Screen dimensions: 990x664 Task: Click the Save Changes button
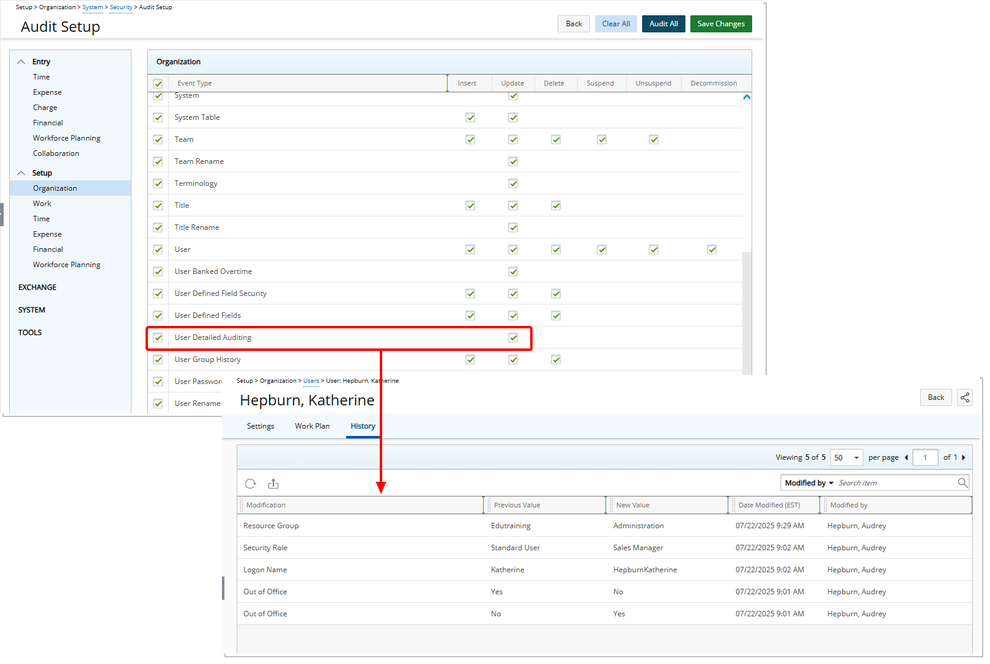tap(720, 23)
